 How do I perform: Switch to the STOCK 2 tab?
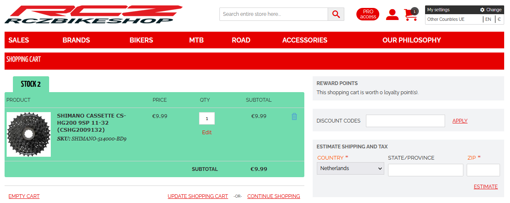pos(31,84)
